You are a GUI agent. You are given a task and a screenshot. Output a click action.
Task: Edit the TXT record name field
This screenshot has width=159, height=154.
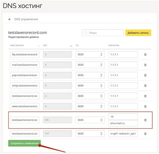[25, 134]
